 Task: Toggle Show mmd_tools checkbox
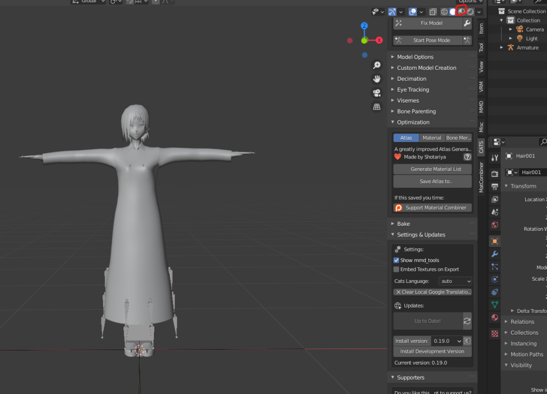pos(396,260)
